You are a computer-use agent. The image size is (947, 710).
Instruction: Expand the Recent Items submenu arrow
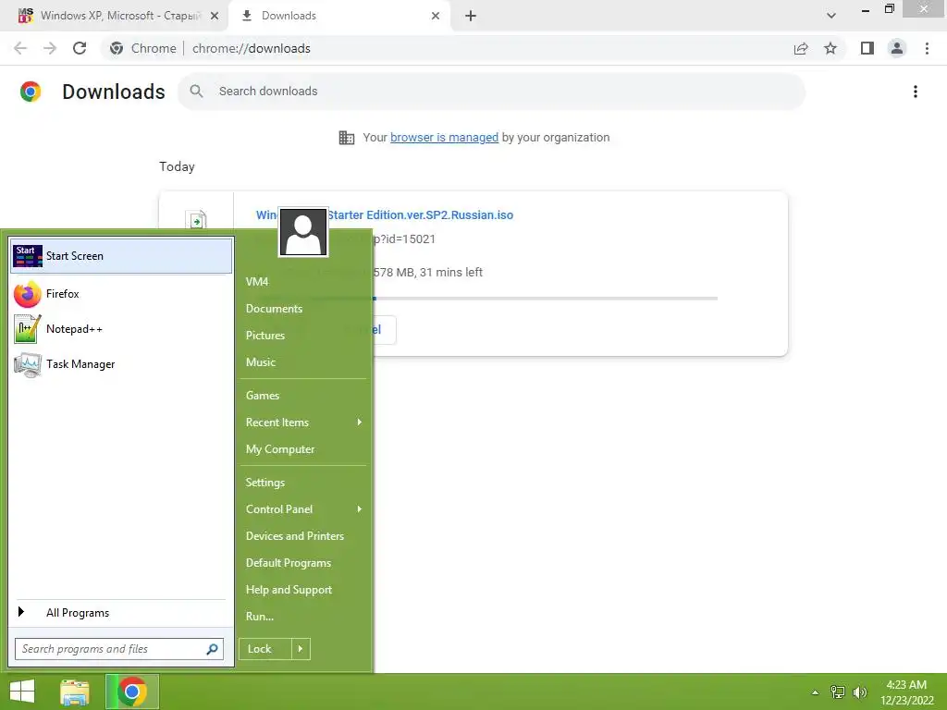360,422
